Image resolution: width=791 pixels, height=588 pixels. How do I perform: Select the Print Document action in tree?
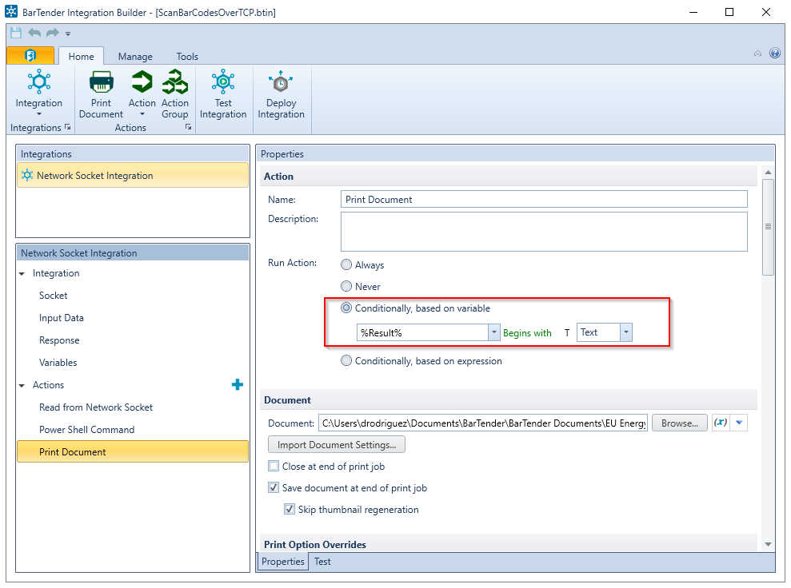point(133,451)
